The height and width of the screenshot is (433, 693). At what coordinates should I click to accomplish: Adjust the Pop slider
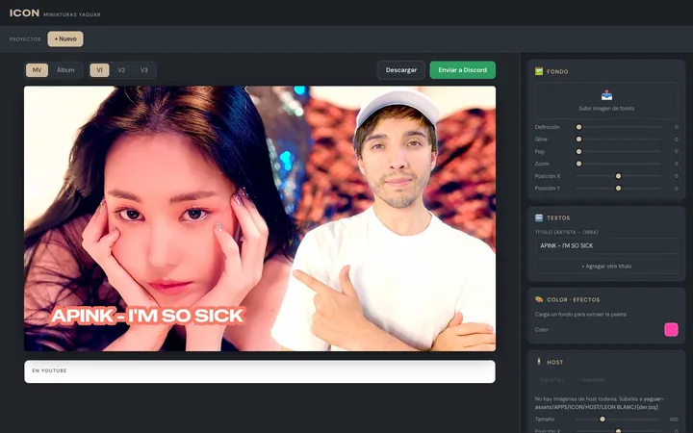pyautogui.click(x=618, y=152)
